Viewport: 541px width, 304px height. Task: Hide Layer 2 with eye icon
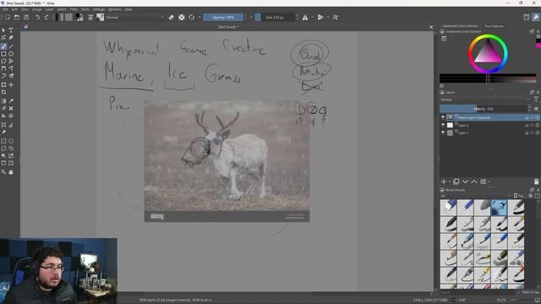(x=443, y=125)
